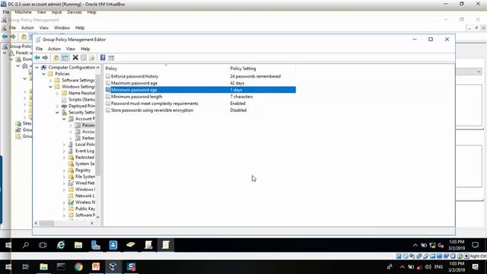Click scroll-down arrow of tree pane scrollbar
The height and width of the screenshot is (274, 487).
coord(98,217)
